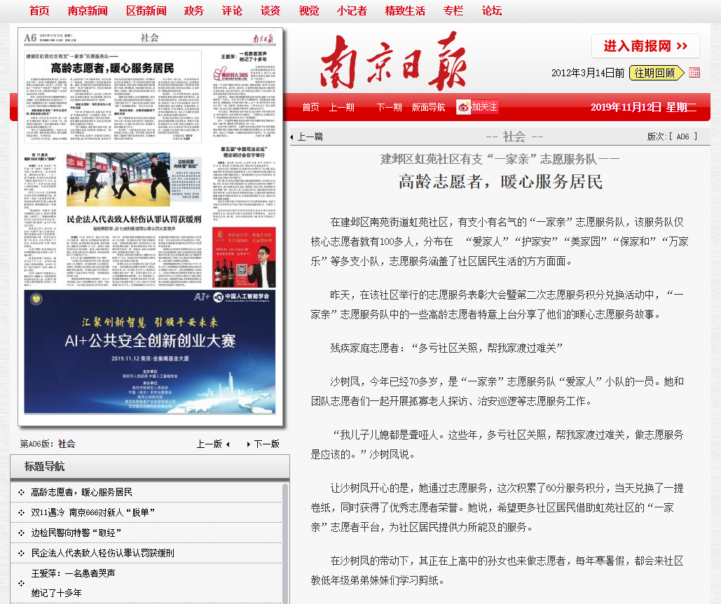Click the subheading 残疾家庭志愿者 paragraph
The height and width of the screenshot is (604, 721).
click(446, 348)
